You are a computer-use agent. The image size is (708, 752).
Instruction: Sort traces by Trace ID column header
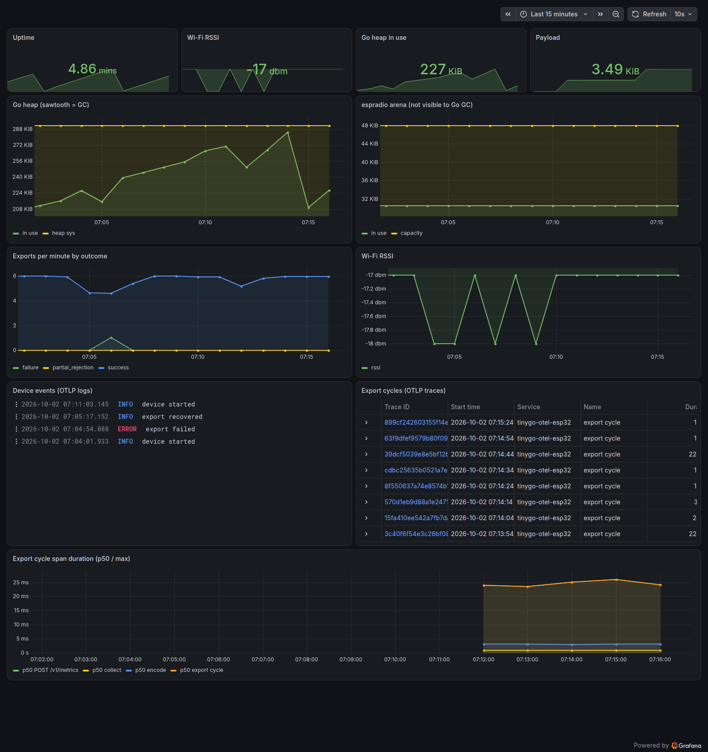click(397, 407)
